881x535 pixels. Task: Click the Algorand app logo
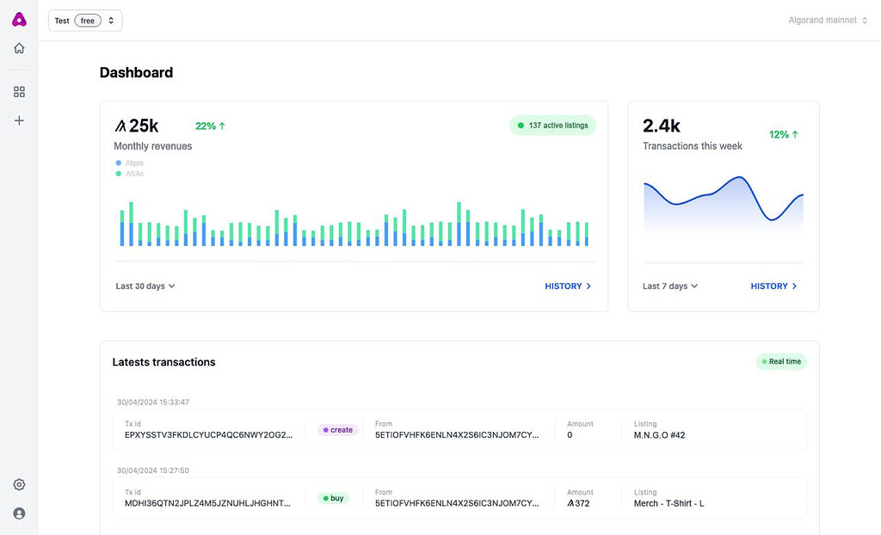(x=19, y=18)
